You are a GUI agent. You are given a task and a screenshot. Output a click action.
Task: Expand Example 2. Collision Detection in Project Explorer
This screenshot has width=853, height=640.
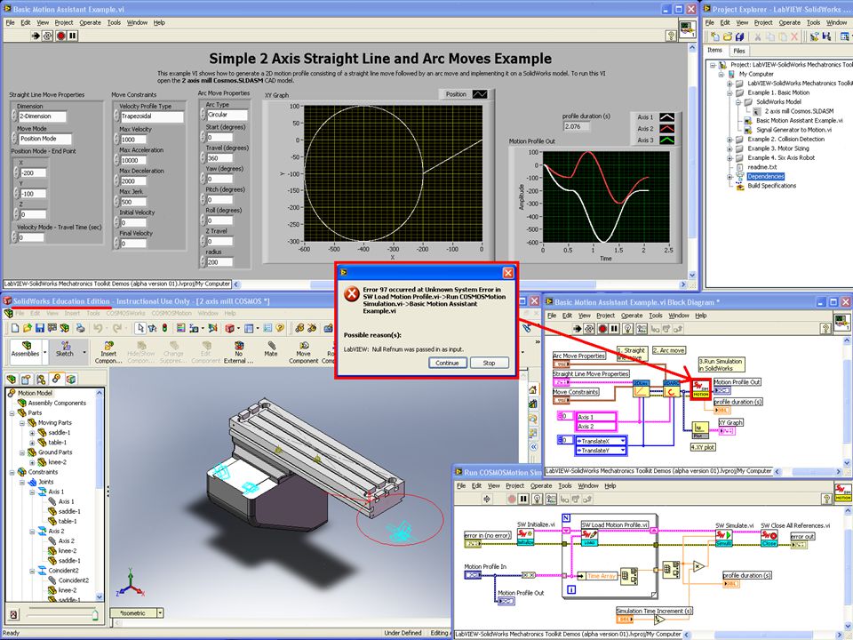[x=729, y=140]
